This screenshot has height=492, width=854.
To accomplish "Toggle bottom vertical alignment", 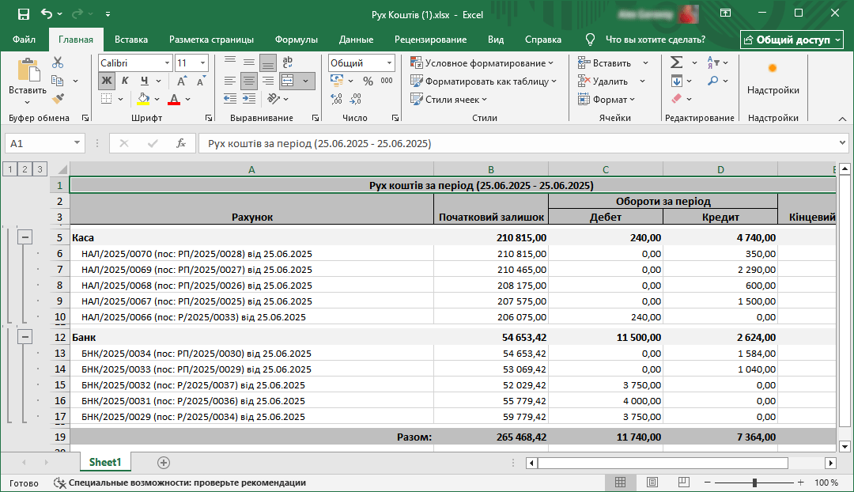I will coord(268,62).
